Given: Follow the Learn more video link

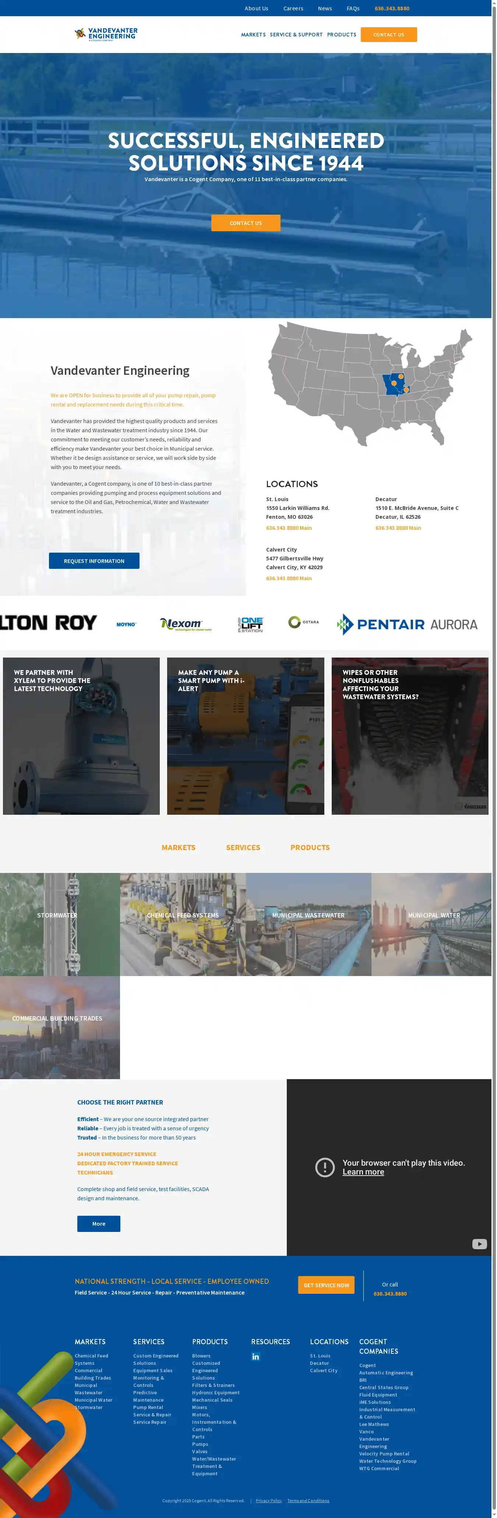Looking at the screenshot, I should [363, 1172].
